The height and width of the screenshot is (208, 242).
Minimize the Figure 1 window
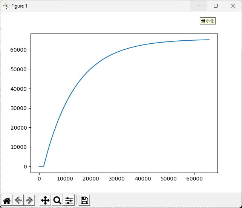click(198, 6)
